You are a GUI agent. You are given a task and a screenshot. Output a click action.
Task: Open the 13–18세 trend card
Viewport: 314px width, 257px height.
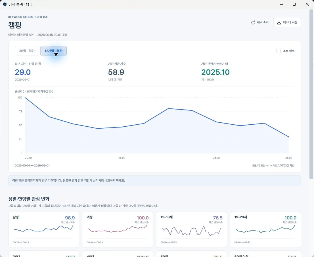pos(191,229)
